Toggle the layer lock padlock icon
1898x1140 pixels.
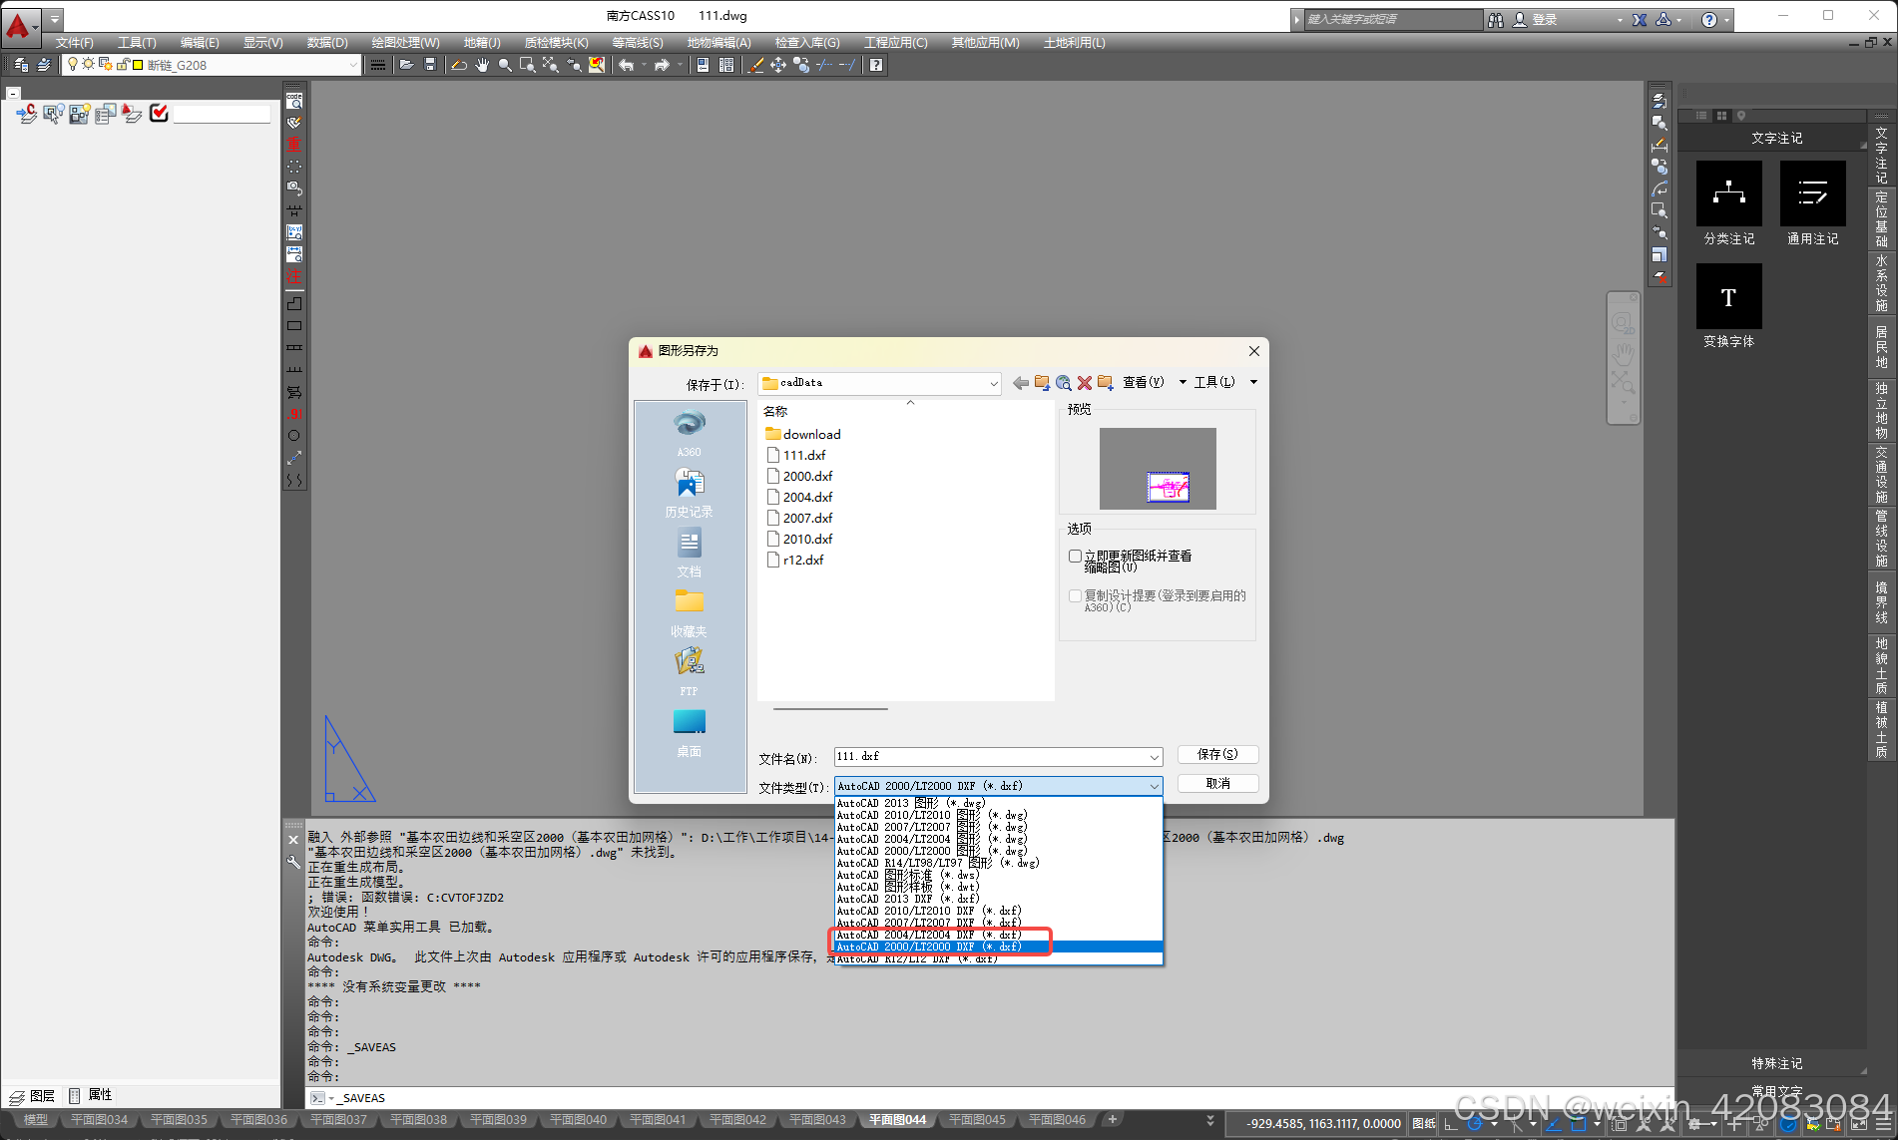pyautogui.click(x=123, y=65)
